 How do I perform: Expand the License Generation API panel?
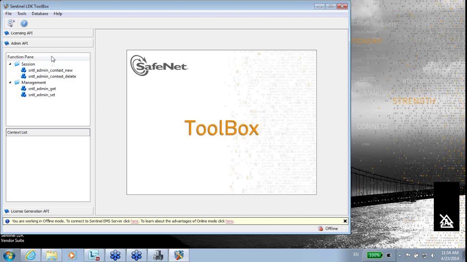point(48,211)
